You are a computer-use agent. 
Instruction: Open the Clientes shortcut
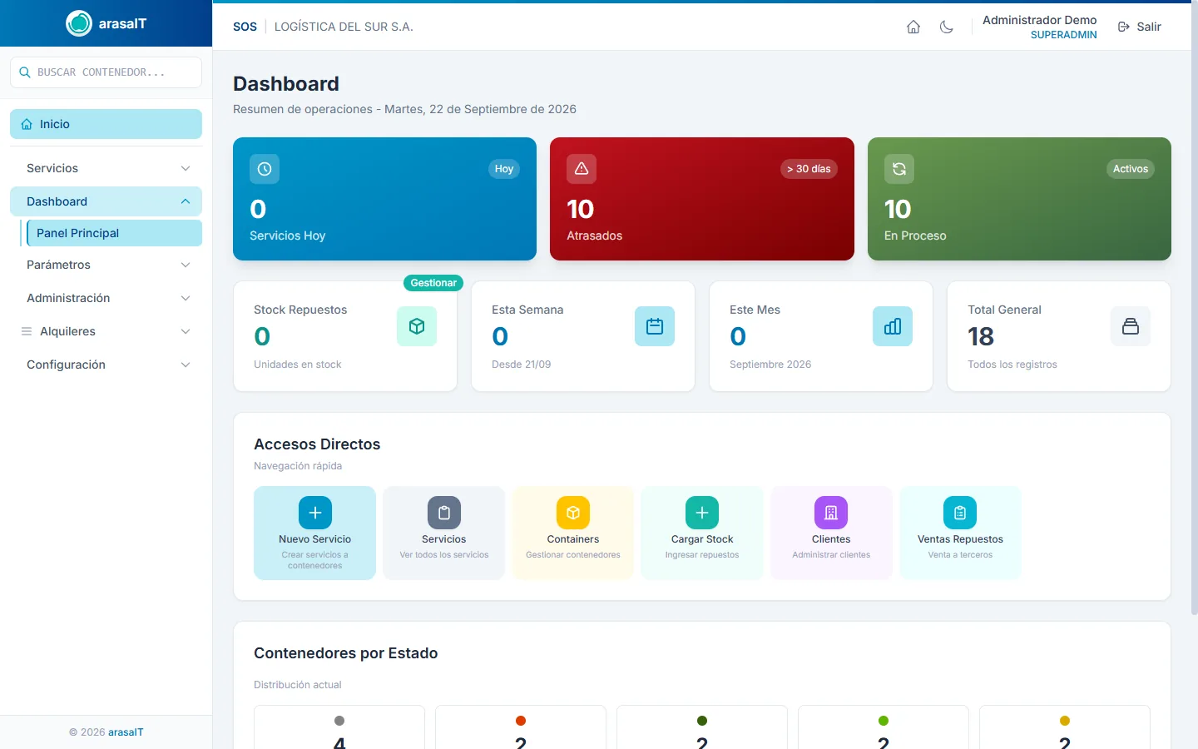tap(831, 533)
